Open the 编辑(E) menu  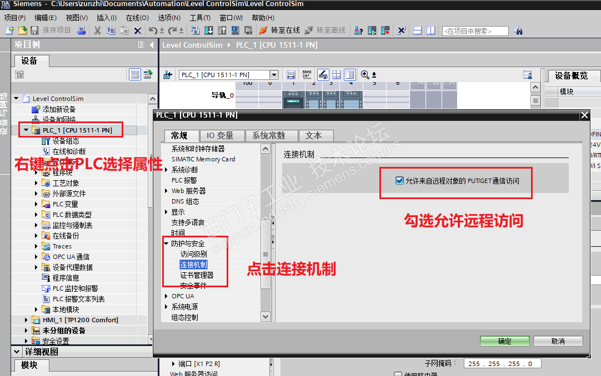[46, 18]
